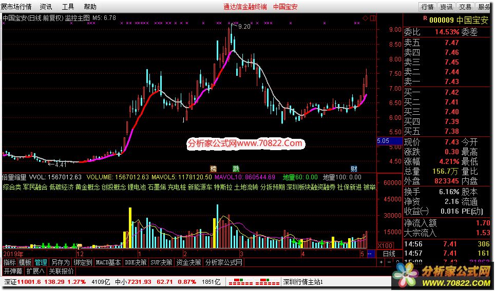Image resolution: width=495 pixels, height=291 pixels.
Task: Click the 换手 value 6.16%
Action: point(449,192)
